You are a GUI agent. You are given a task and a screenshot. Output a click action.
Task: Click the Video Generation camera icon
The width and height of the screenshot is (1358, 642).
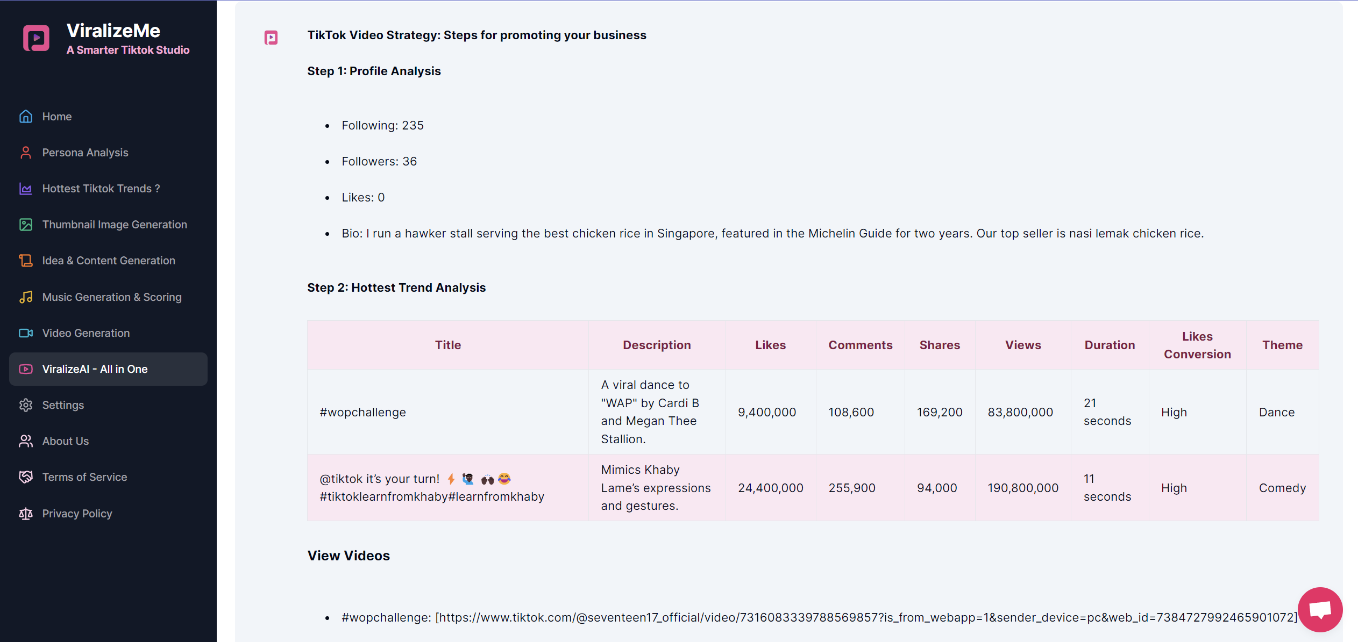pos(26,333)
